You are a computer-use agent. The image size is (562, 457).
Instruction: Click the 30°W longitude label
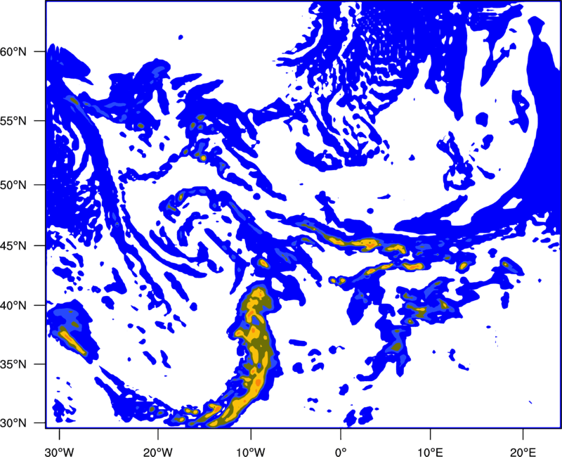tap(59, 452)
